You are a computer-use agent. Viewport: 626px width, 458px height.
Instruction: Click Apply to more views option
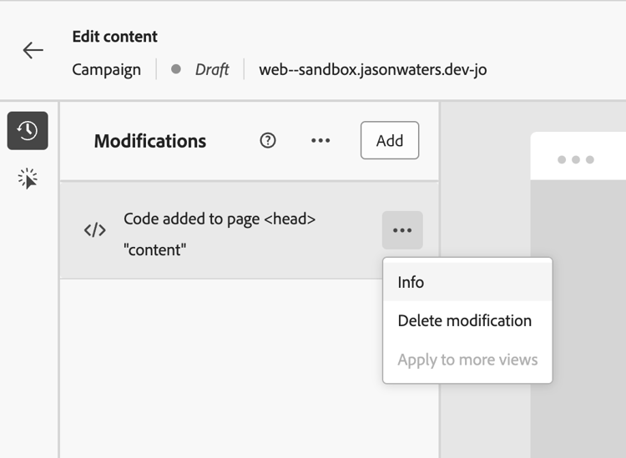click(467, 360)
